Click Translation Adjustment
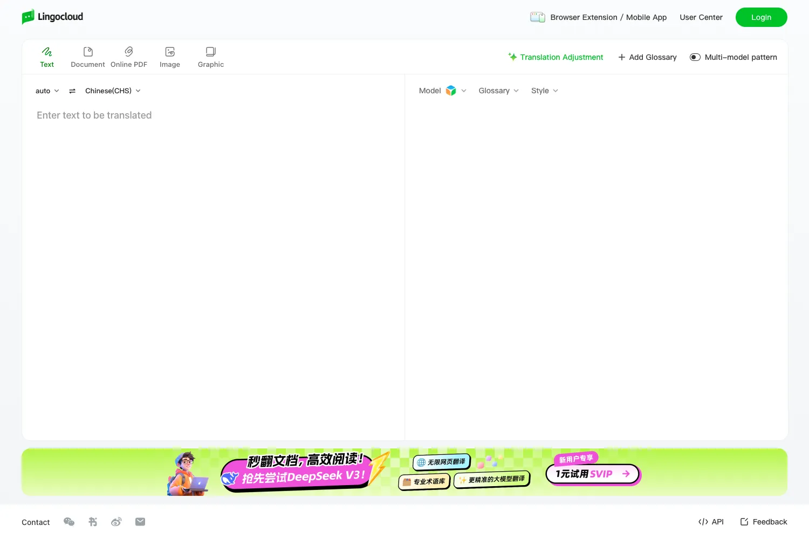The height and width of the screenshot is (539, 809). tap(556, 57)
